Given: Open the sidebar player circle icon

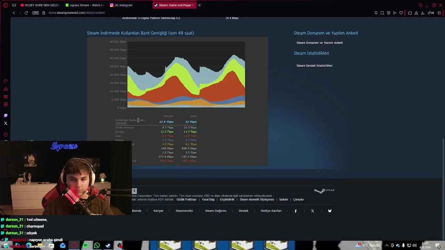Looking at the screenshot, I should (x=6, y=135).
